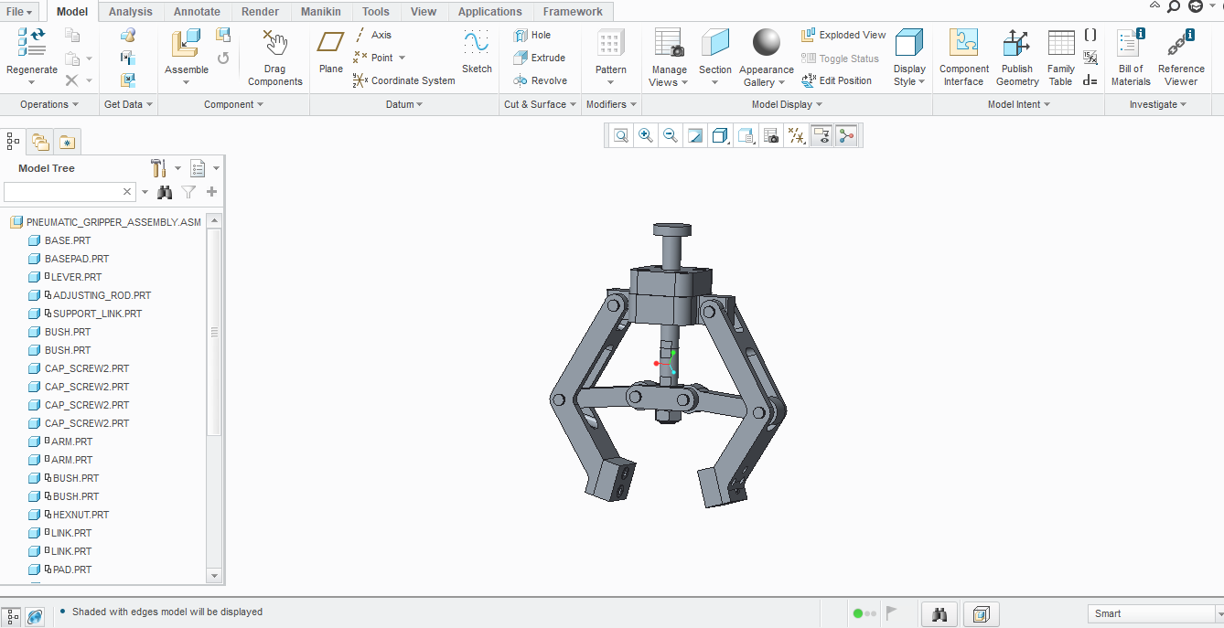Open the File menu
The height and width of the screenshot is (628, 1224).
[20, 12]
